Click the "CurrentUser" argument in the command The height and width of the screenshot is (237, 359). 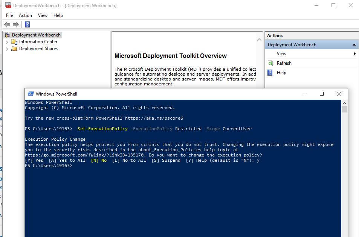pyautogui.click(x=237, y=129)
